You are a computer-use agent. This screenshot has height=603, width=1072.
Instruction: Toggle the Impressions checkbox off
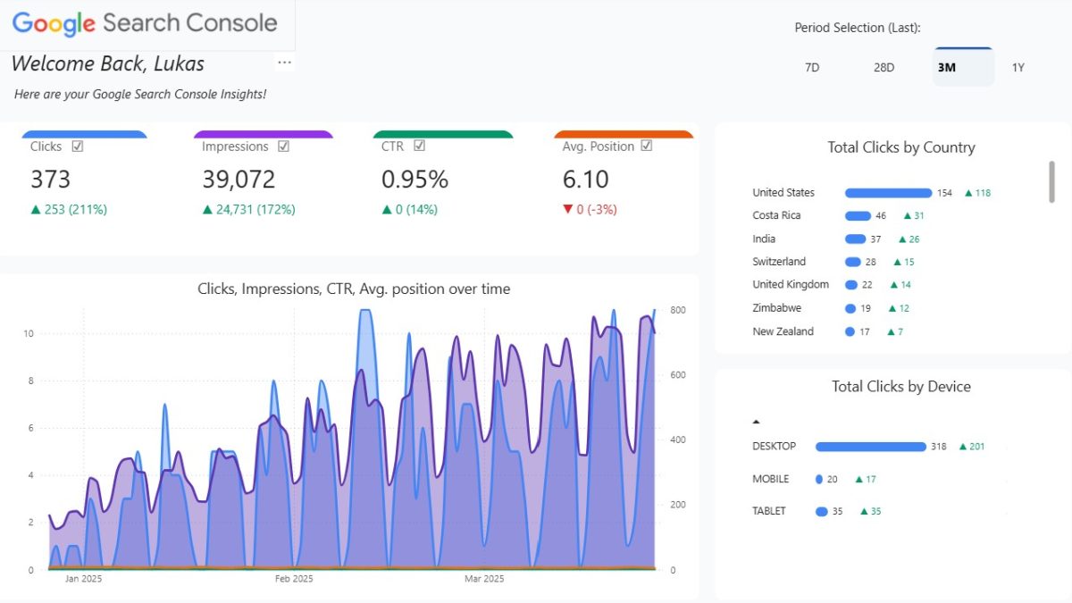point(283,146)
